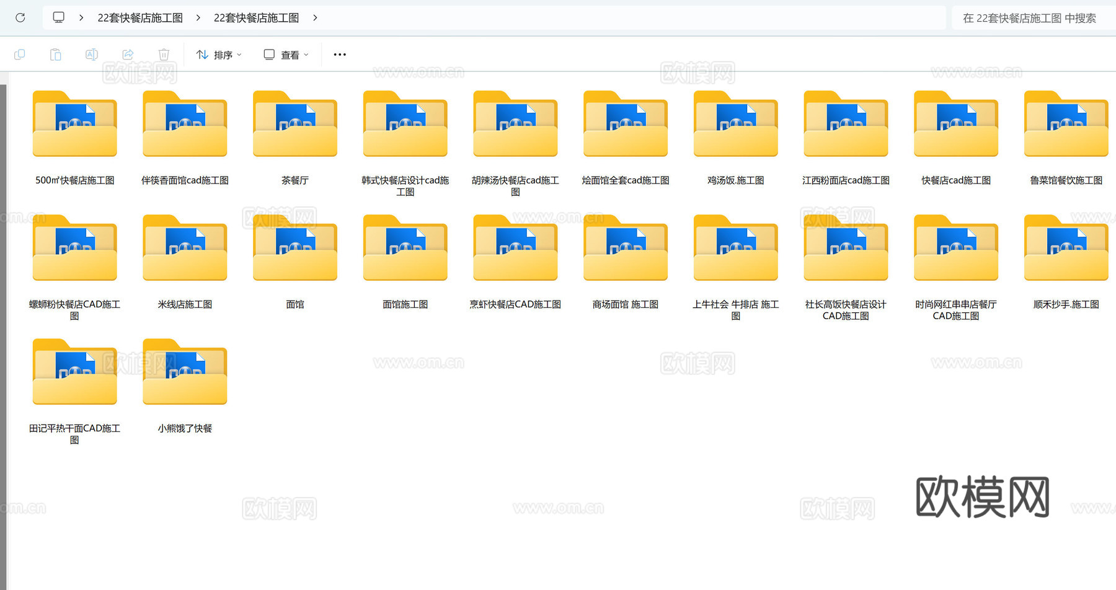Click the 鲁菜馆餐饮施工图 name label
Image resolution: width=1116 pixels, height=590 pixels.
[x=1066, y=180]
